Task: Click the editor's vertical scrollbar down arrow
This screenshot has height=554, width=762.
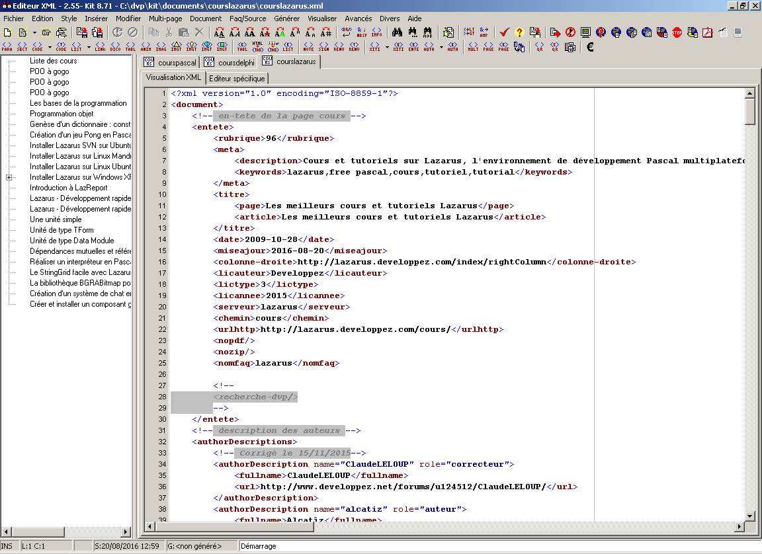Action: tap(749, 516)
